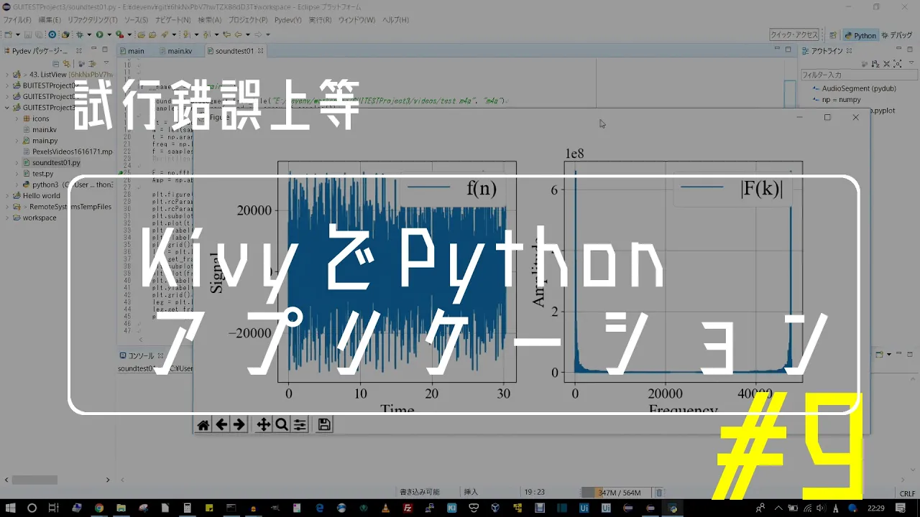Screen dimensions: 920x517
Task: Switch to the Python perspective
Action: tap(860, 35)
